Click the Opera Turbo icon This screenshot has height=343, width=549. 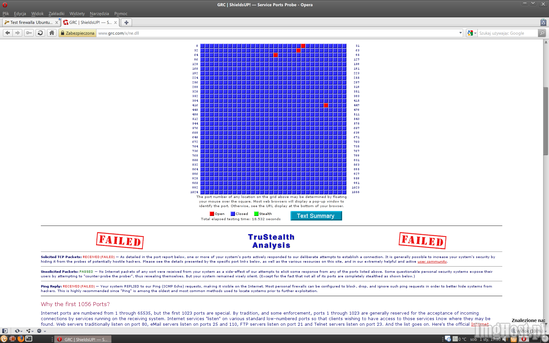point(39,331)
